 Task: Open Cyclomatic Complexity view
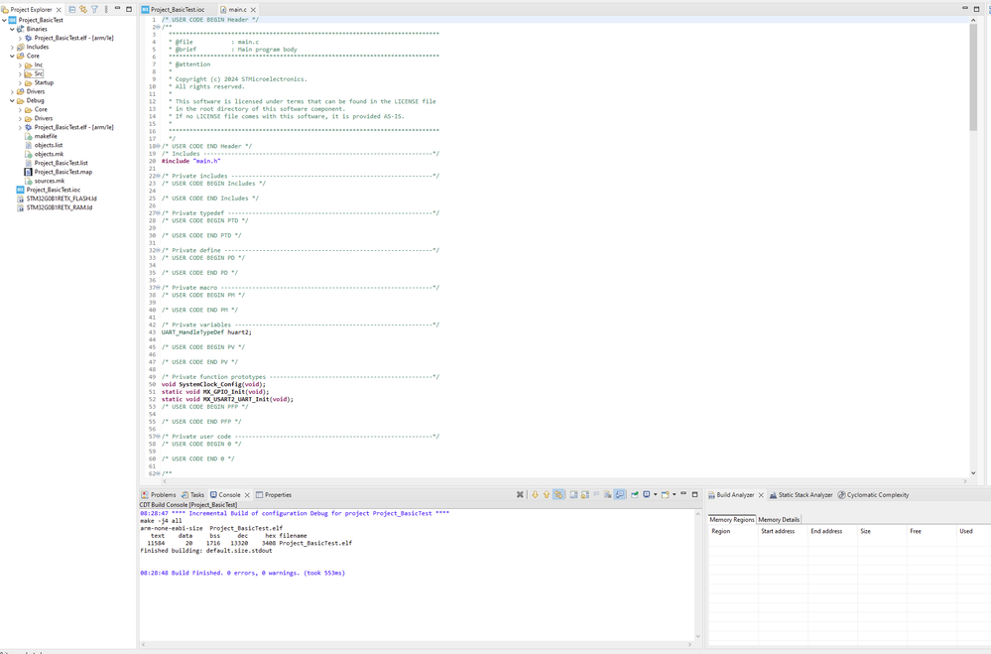point(877,494)
